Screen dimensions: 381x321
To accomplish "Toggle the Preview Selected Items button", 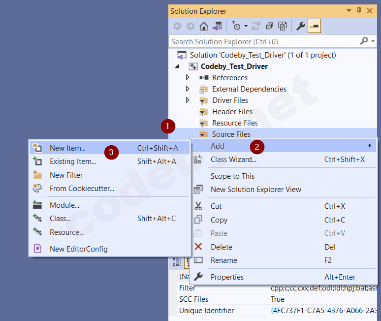I will pos(314,27).
